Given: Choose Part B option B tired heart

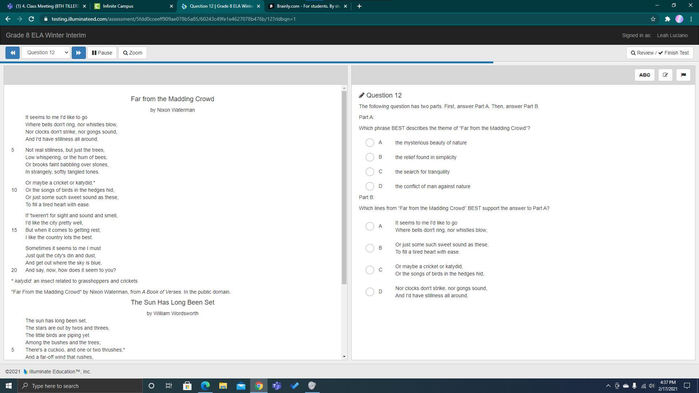Looking at the screenshot, I should 370,248.
